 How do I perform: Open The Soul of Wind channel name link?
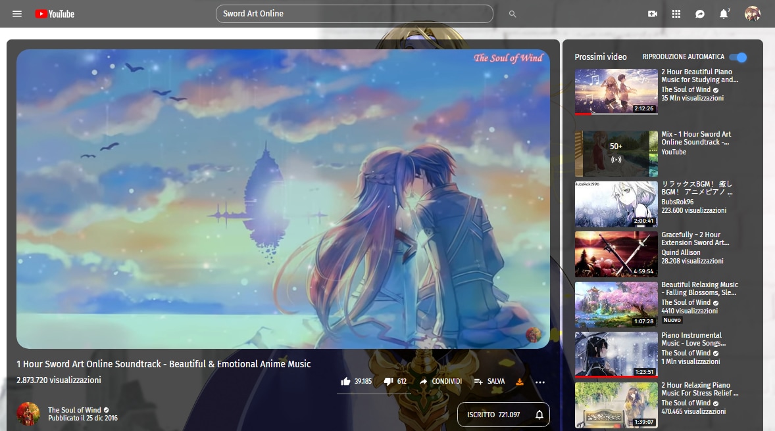74,410
